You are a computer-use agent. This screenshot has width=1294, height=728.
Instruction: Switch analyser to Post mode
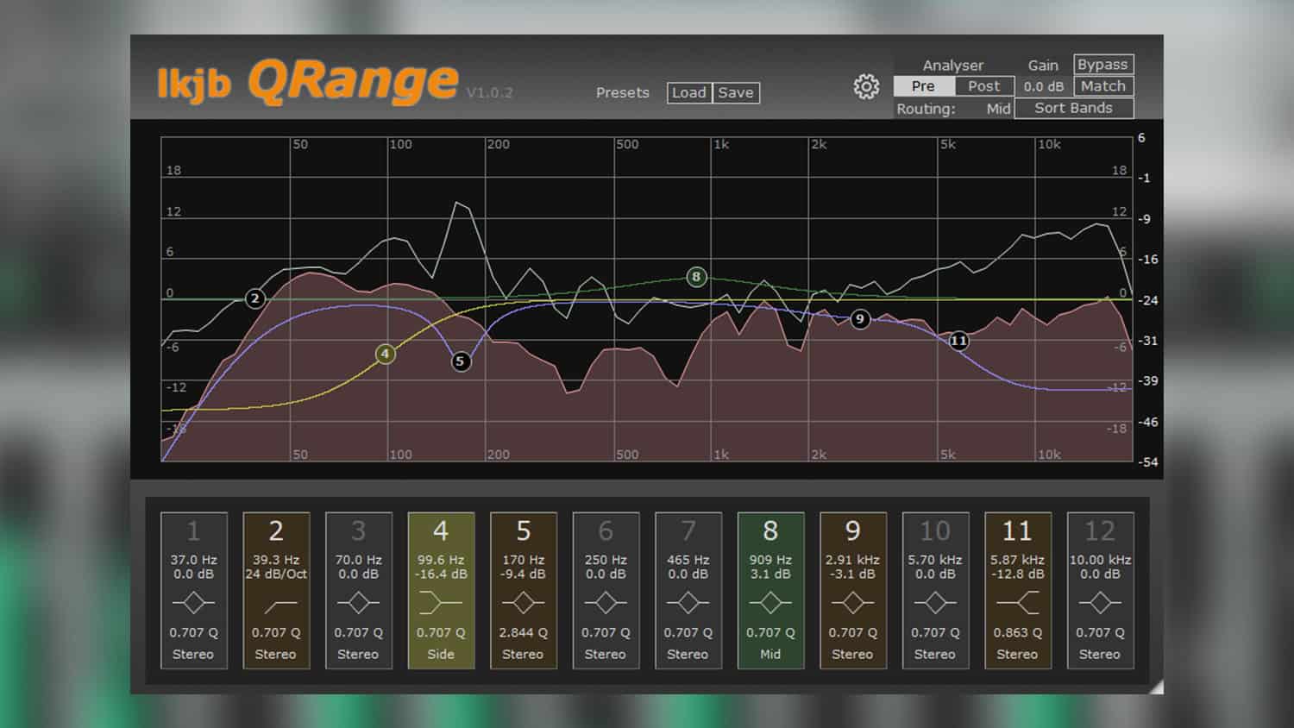[983, 86]
